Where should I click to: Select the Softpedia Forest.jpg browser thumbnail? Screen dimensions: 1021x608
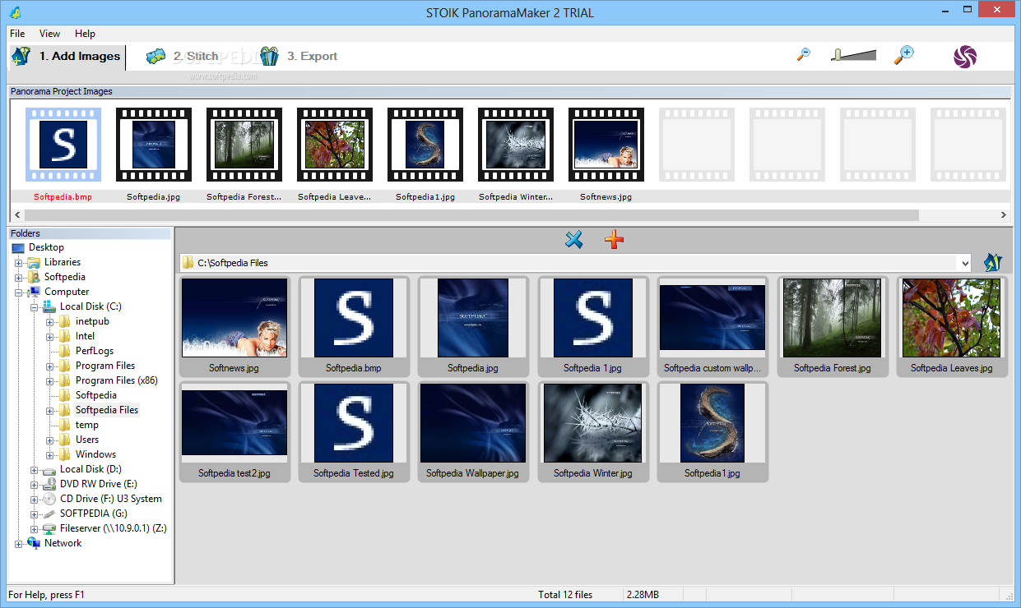coord(833,326)
